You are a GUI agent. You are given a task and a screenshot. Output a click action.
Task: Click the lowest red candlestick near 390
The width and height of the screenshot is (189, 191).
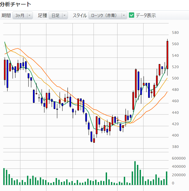click(94, 141)
